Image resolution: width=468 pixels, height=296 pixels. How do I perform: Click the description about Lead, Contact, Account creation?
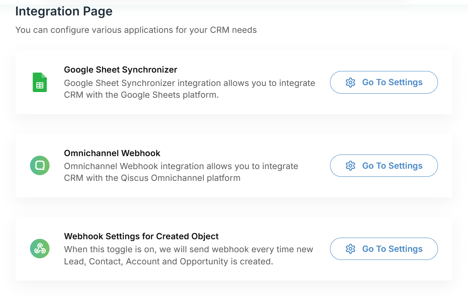click(x=189, y=255)
